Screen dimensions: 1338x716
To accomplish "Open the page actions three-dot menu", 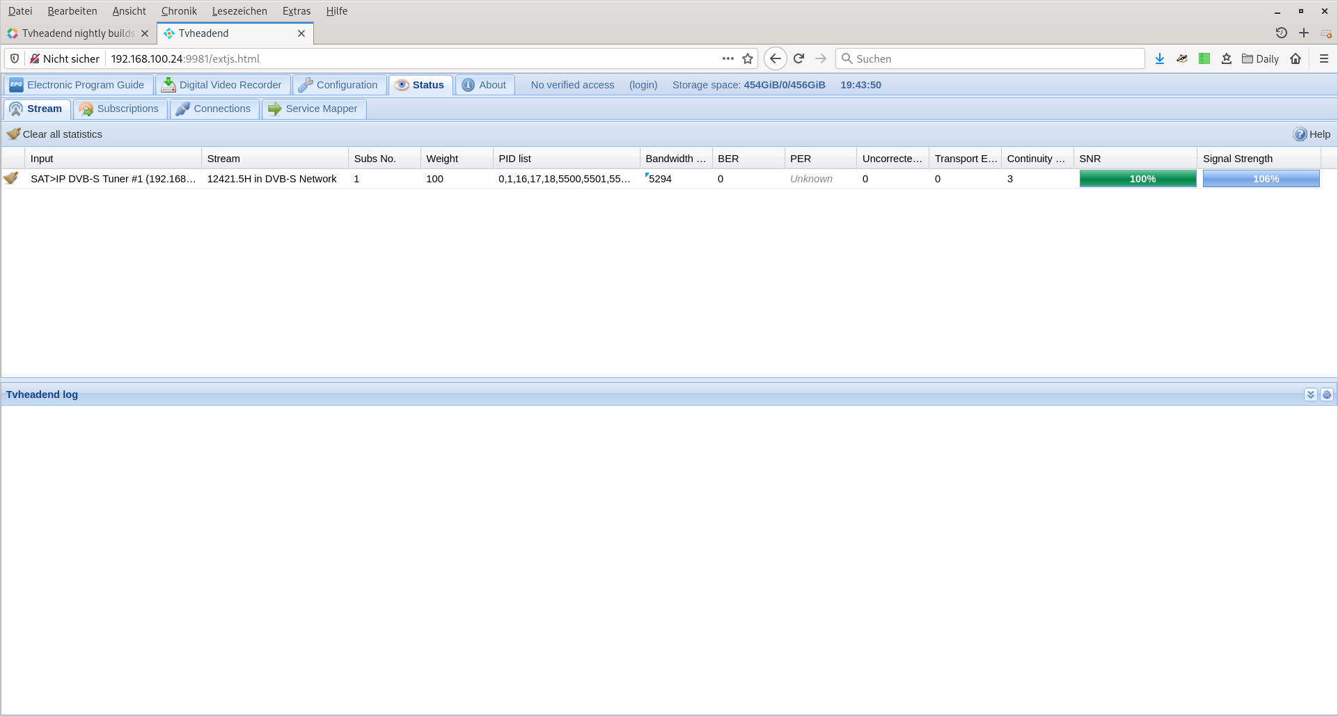I will tap(727, 59).
